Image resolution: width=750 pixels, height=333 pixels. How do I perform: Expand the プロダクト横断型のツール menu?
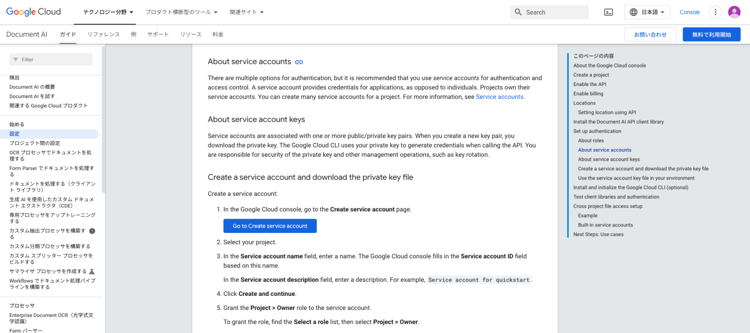[181, 12]
